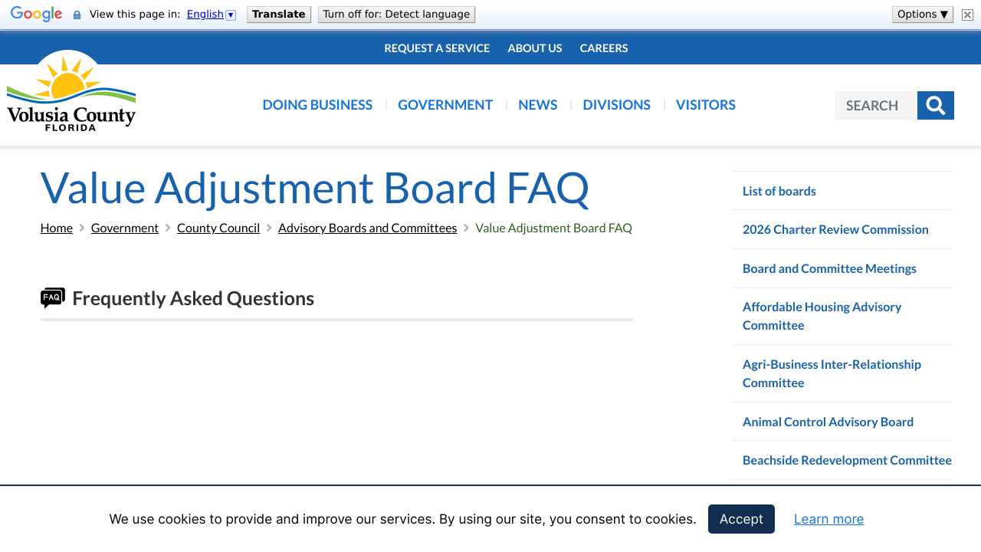981x552 pixels.
Task: Follow the 'Advisory Boards and Committees' breadcrumb
Action: [367, 227]
